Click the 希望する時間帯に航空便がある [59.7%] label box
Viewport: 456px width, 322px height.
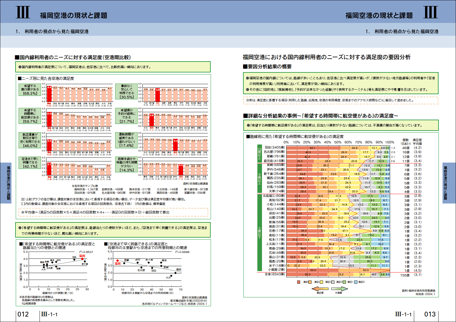[x=30, y=116]
